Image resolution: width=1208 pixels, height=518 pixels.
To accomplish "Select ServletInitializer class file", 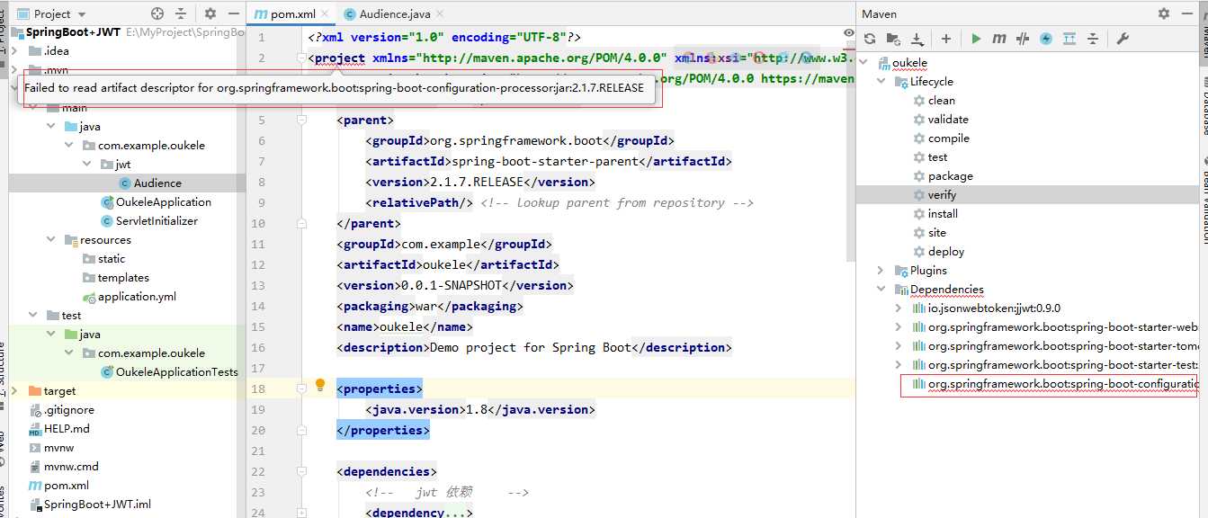I will click(156, 221).
